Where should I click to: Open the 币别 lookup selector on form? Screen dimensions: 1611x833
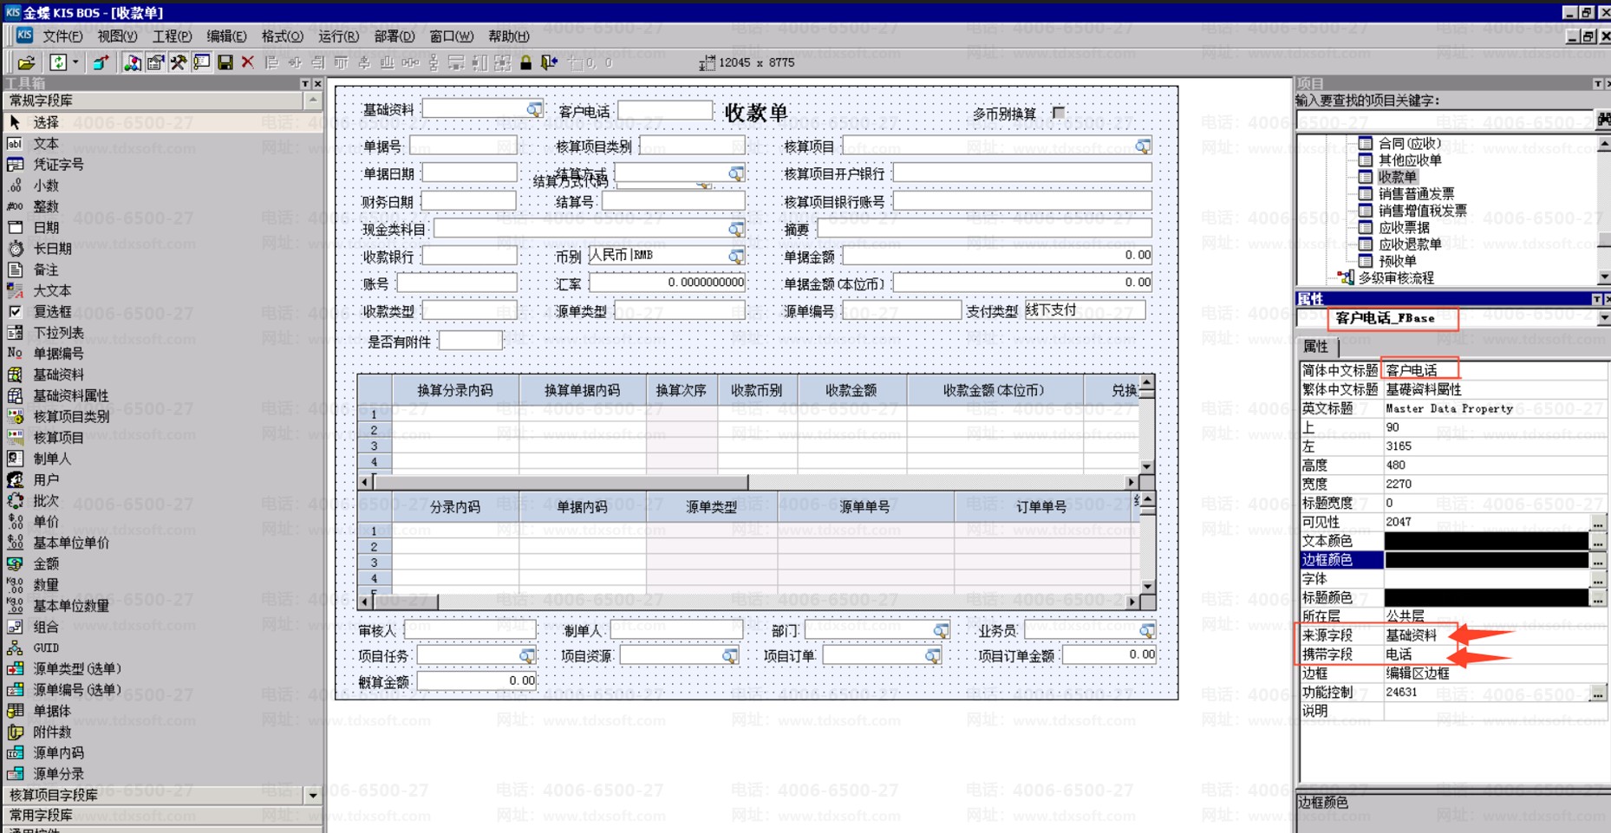[x=735, y=257]
